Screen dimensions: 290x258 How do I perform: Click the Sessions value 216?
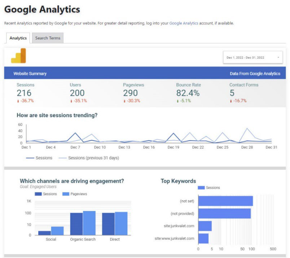[24, 93]
